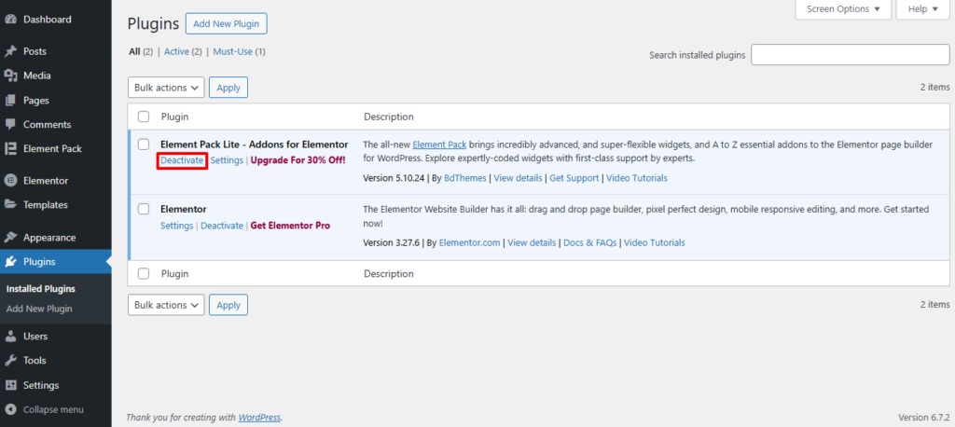Click the Version 6.7.2 footer text
Screen dimensions: 955x427
924,418
